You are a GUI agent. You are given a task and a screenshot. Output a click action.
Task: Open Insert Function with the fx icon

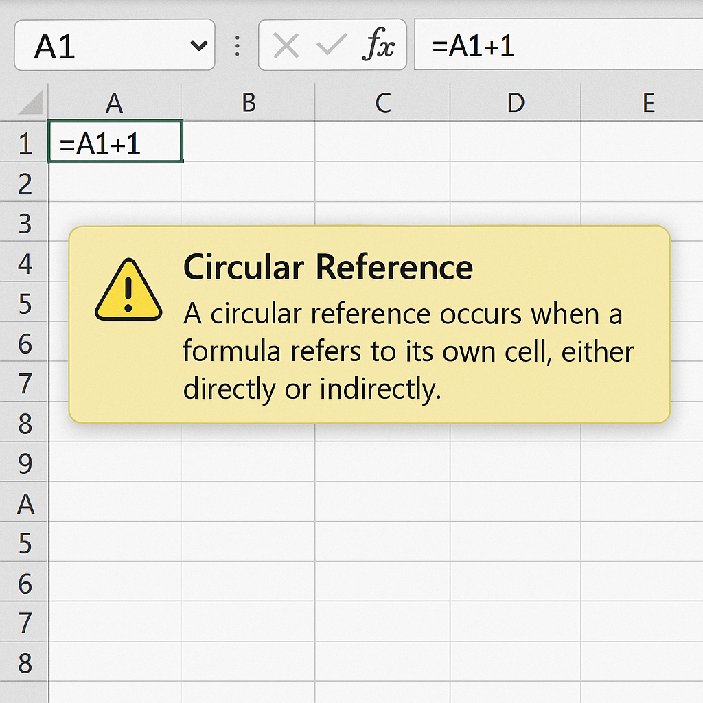(378, 46)
